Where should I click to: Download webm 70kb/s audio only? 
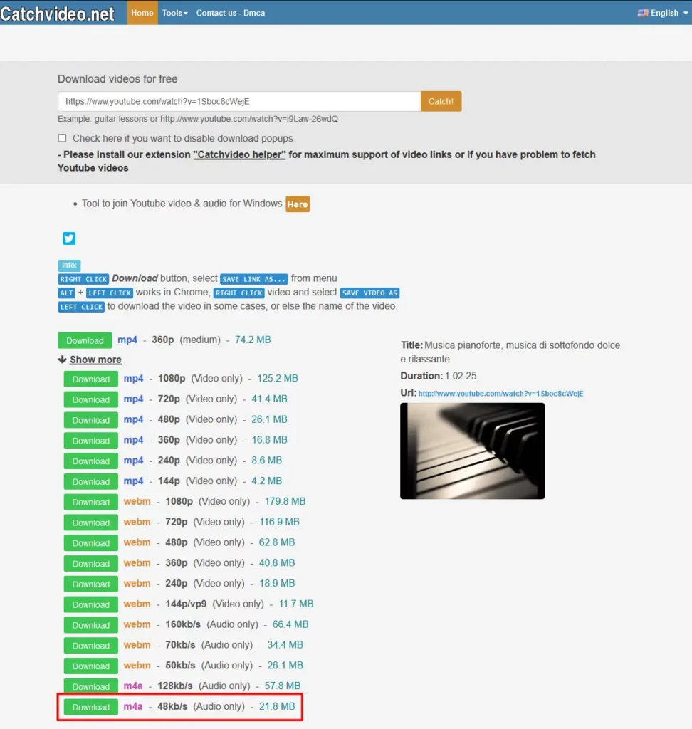[90, 645]
